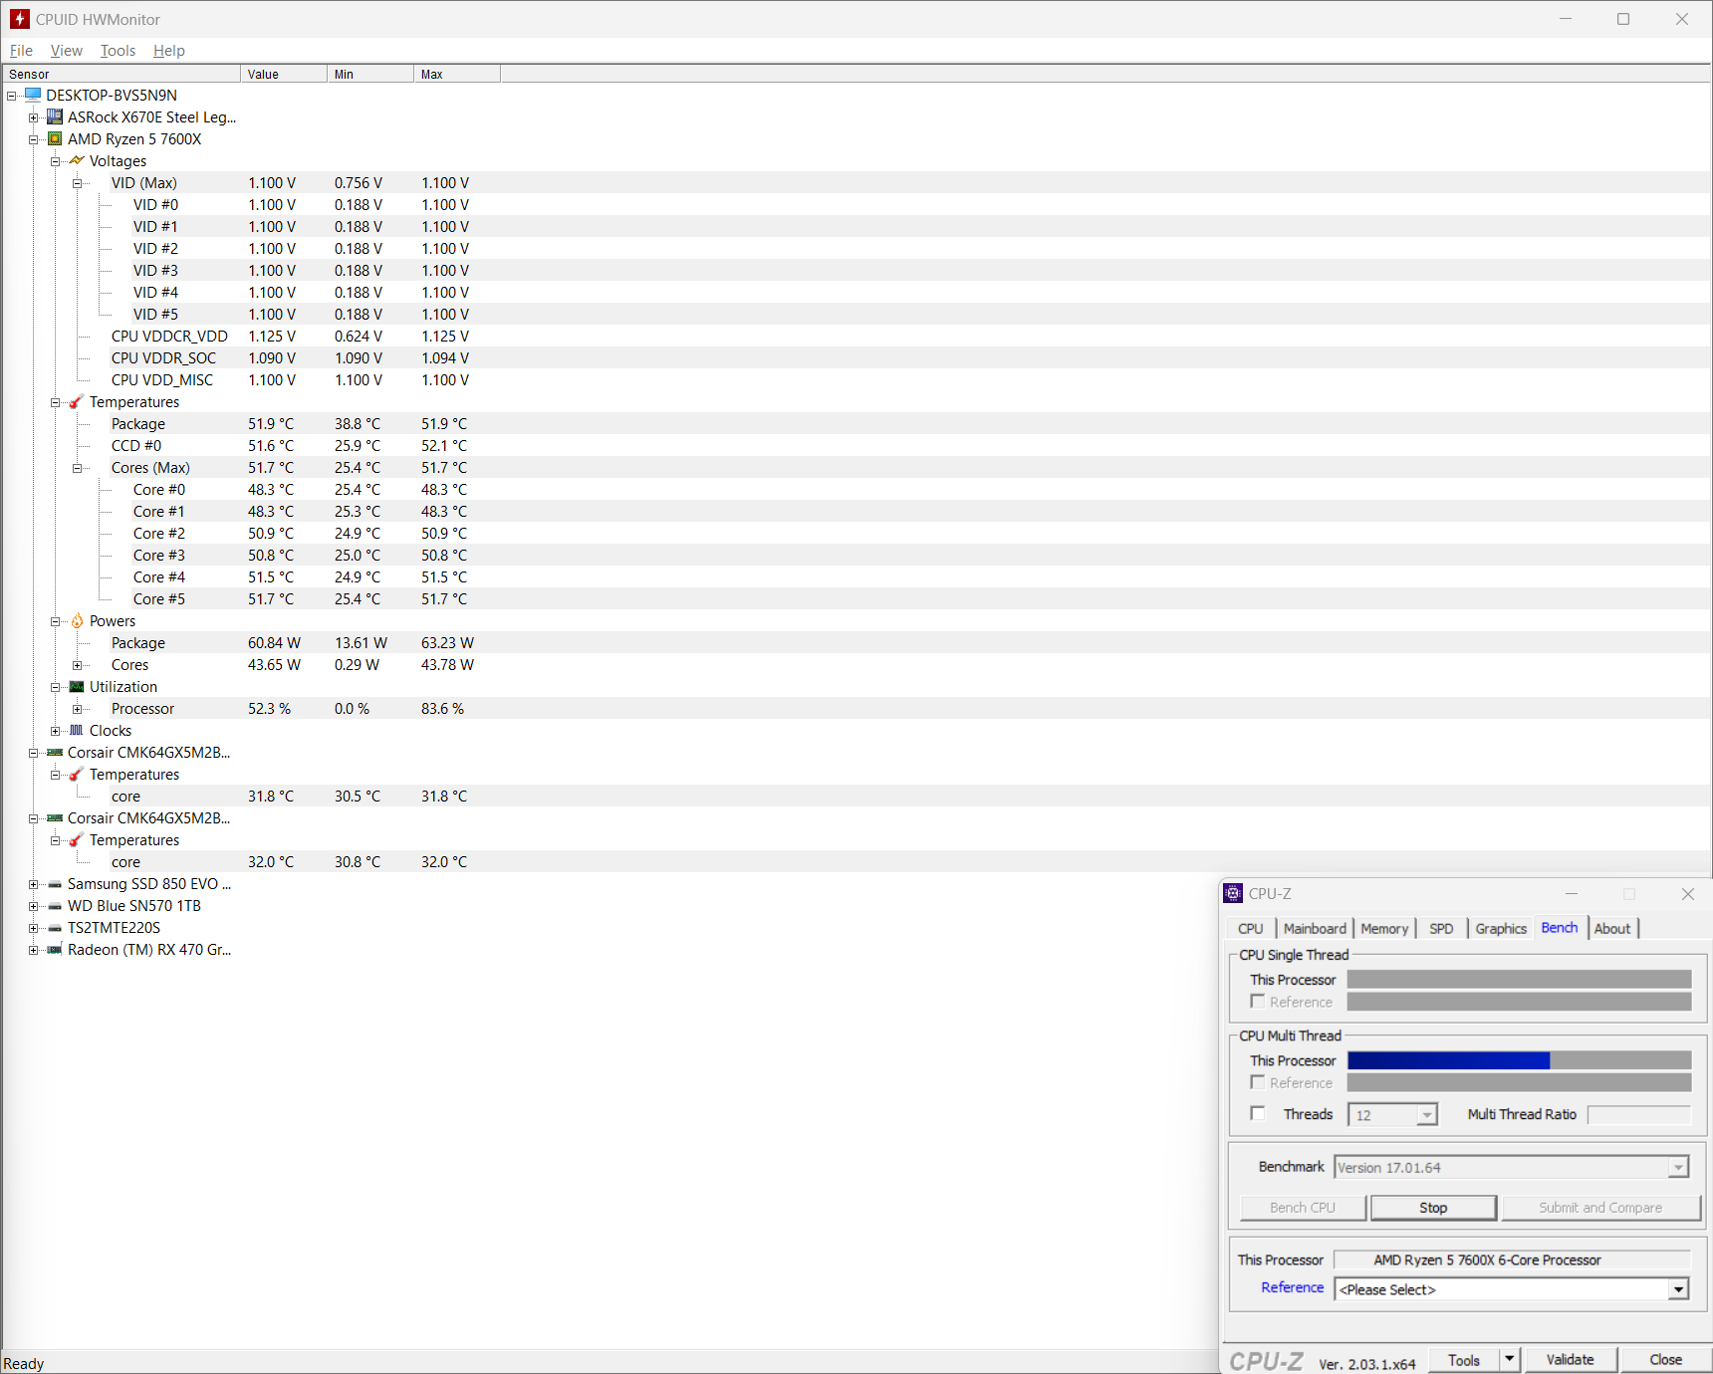Click the DESKTOP-BVS5N9N computer icon
The width and height of the screenshot is (1713, 1374).
[x=33, y=95]
